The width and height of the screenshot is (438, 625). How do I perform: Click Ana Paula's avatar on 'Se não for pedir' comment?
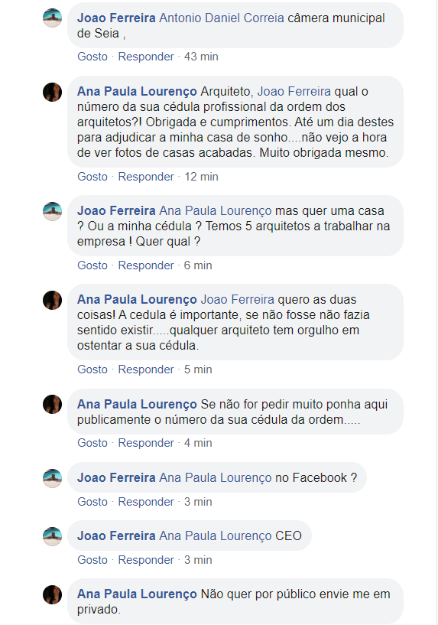pyautogui.click(x=52, y=405)
